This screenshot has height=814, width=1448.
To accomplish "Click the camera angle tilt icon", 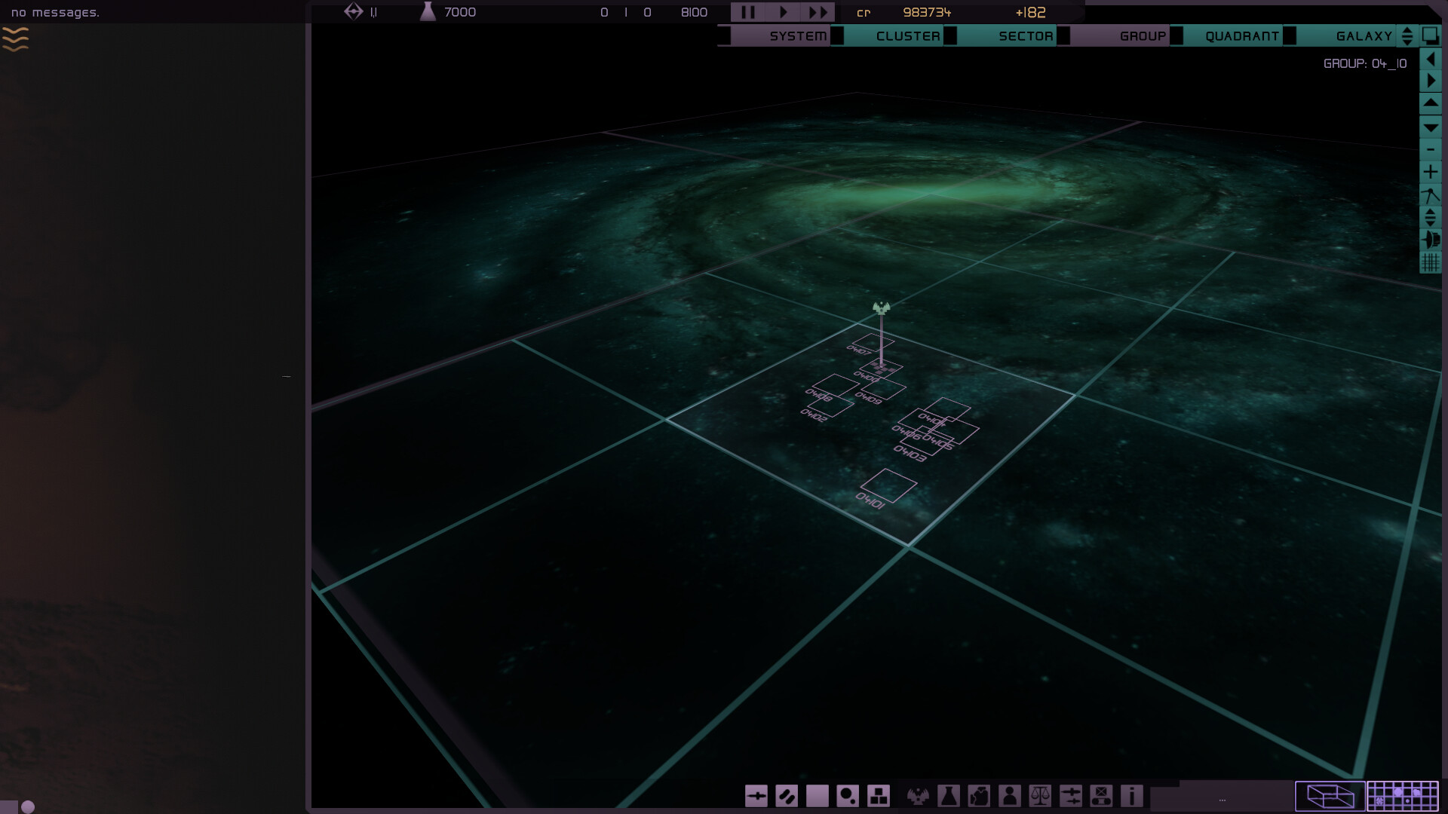I will point(1430,195).
